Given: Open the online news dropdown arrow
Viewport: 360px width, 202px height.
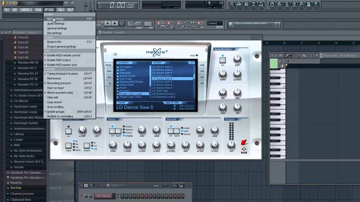Looking at the screenshot, I should 272,24.
